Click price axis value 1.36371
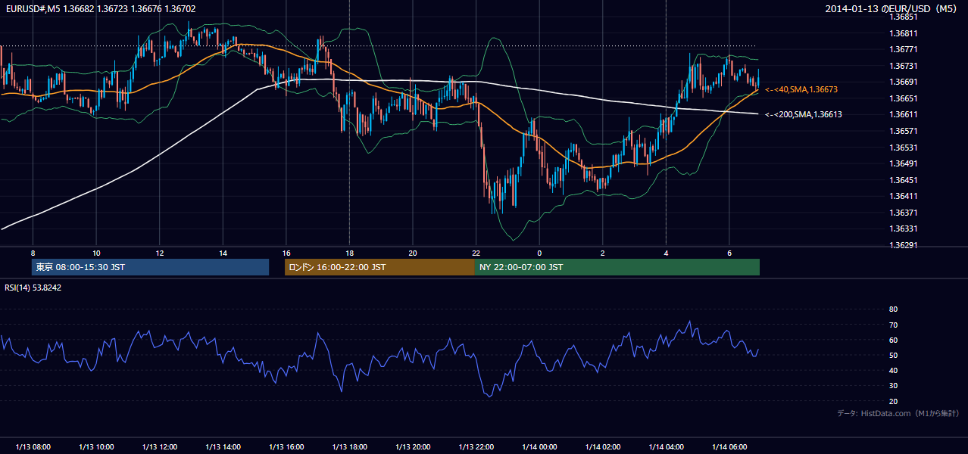This screenshot has width=968, height=454. (904, 213)
